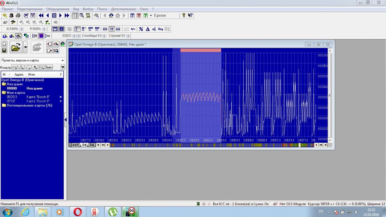This screenshot has width=386, height=217.
Task: Click the Org original values icon
Action: pos(161,29)
